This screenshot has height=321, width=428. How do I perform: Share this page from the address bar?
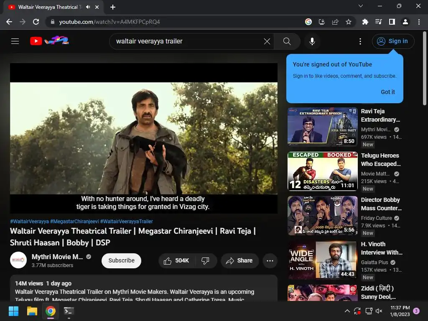[335, 22]
